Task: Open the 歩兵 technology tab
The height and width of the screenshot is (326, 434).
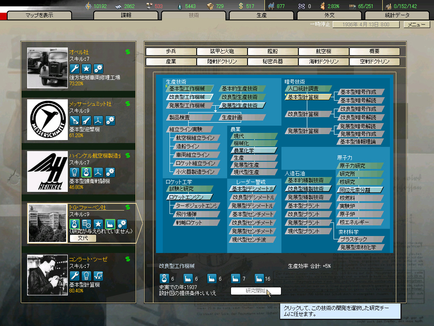Action: [171, 51]
